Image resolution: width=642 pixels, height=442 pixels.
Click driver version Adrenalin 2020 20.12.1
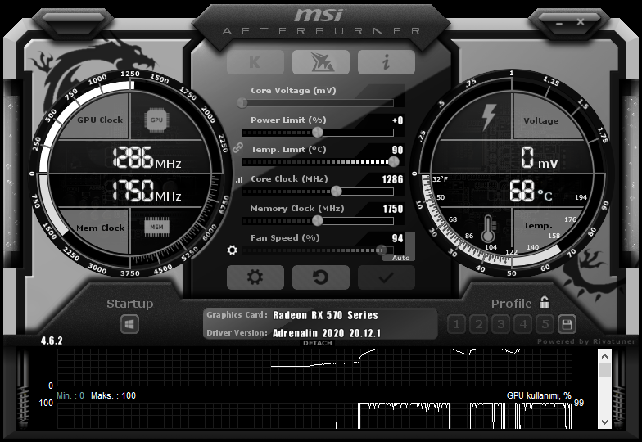pos(327,333)
